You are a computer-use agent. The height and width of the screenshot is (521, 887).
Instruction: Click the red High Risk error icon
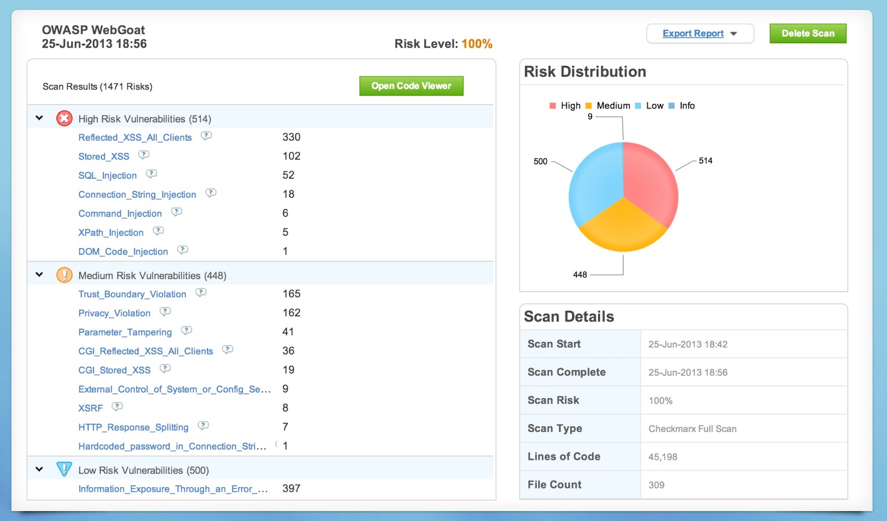click(64, 118)
